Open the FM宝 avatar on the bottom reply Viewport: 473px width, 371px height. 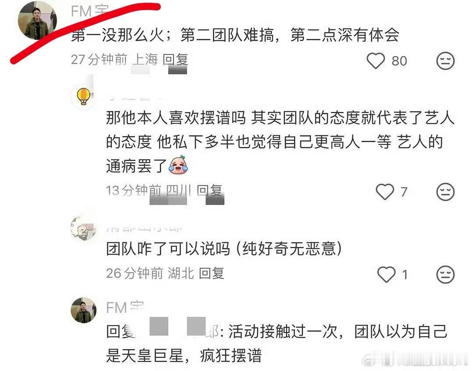(84, 310)
